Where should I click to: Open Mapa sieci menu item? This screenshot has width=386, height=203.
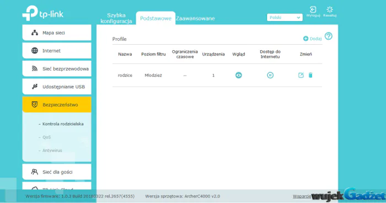coord(57,33)
